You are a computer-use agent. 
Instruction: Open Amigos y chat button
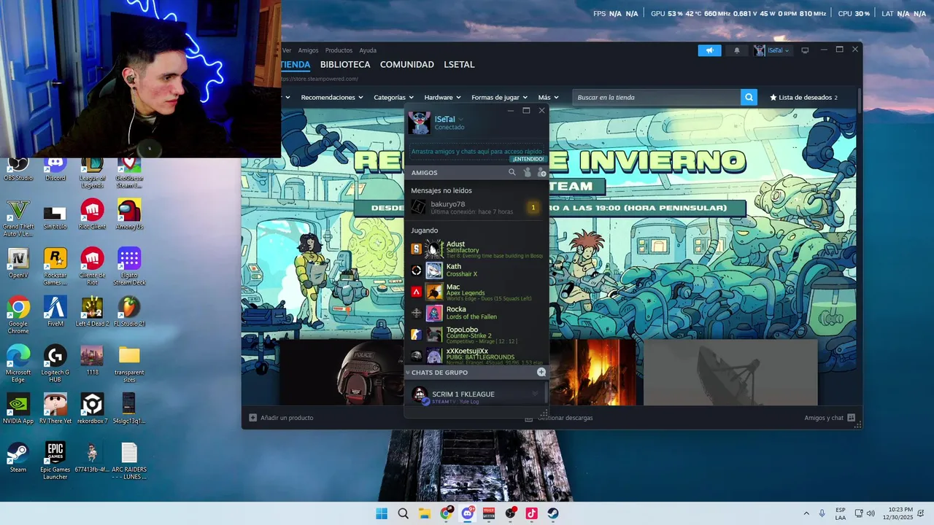tap(830, 418)
